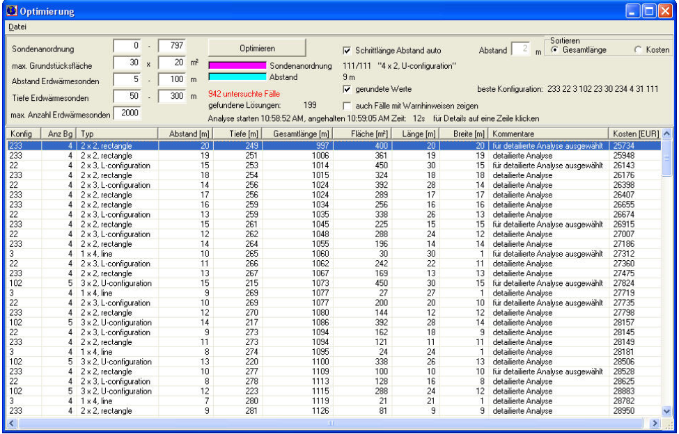Choose the Kosten sort radio button

click(x=638, y=50)
